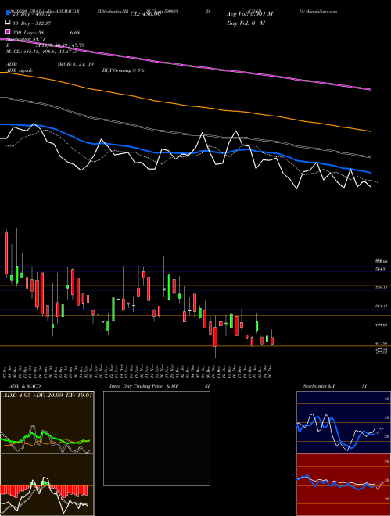The height and width of the screenshot is (516, 391).
Task: Click the '(MGR) 5, 21, 19' ADX values
Action: tap(76, 64)
